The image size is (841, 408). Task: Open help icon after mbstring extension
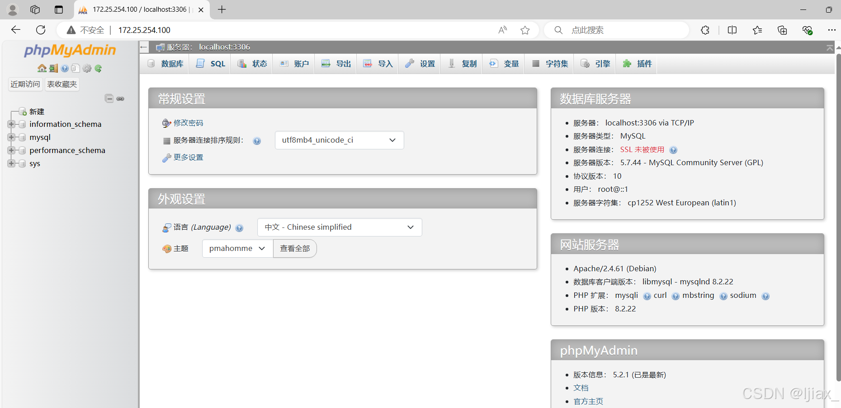click(x=723, y=296)
